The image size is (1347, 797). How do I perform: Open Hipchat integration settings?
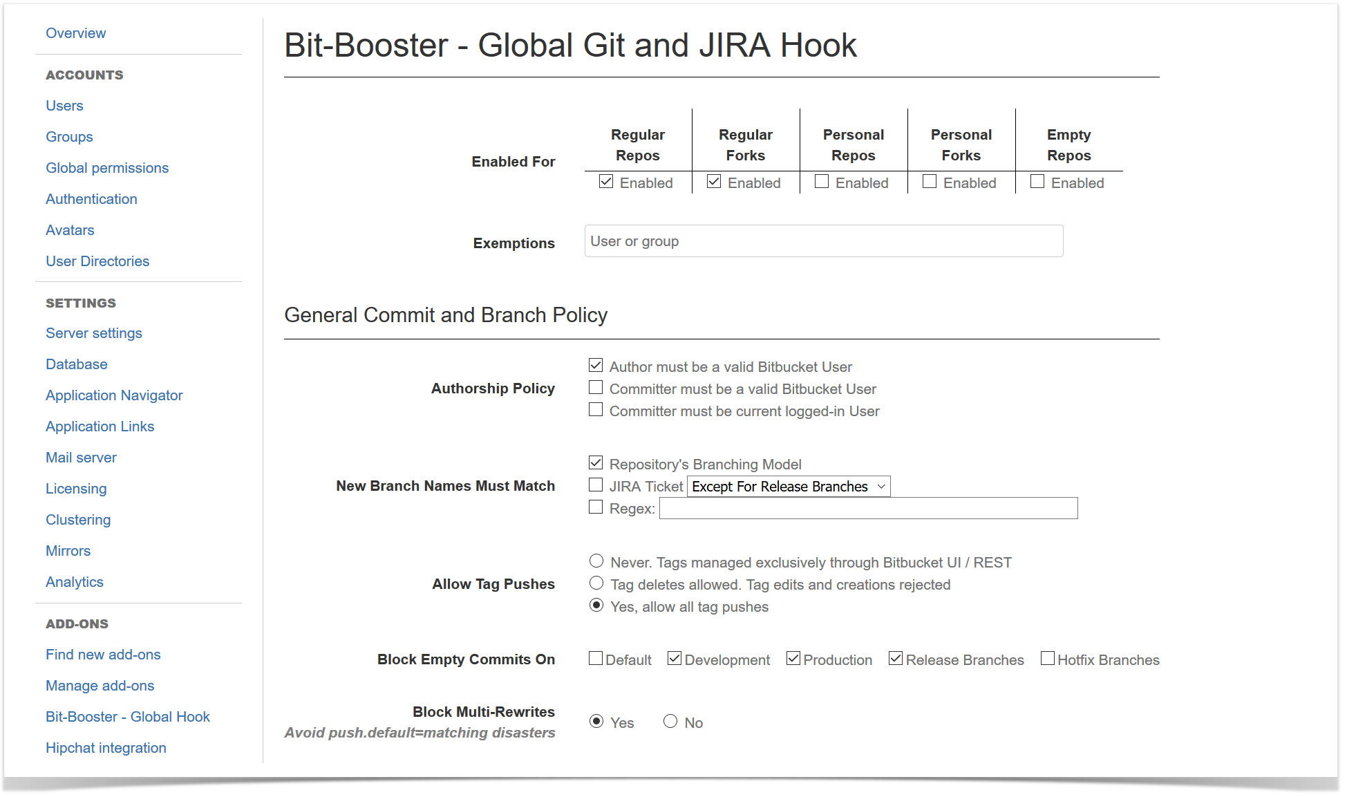tap(106, 748)
